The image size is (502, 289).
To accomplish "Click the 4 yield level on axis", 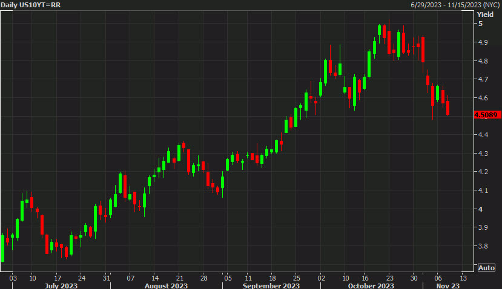I will click(480, 209).
